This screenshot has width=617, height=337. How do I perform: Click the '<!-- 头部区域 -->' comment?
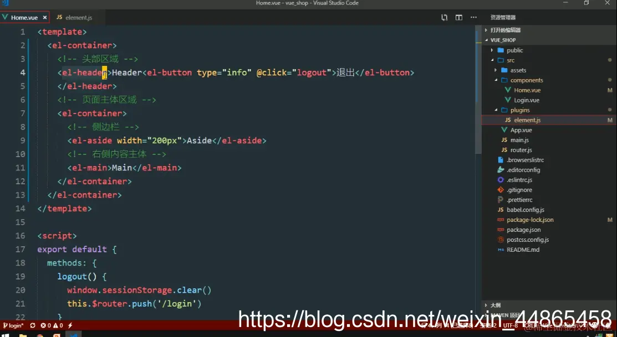98,59
